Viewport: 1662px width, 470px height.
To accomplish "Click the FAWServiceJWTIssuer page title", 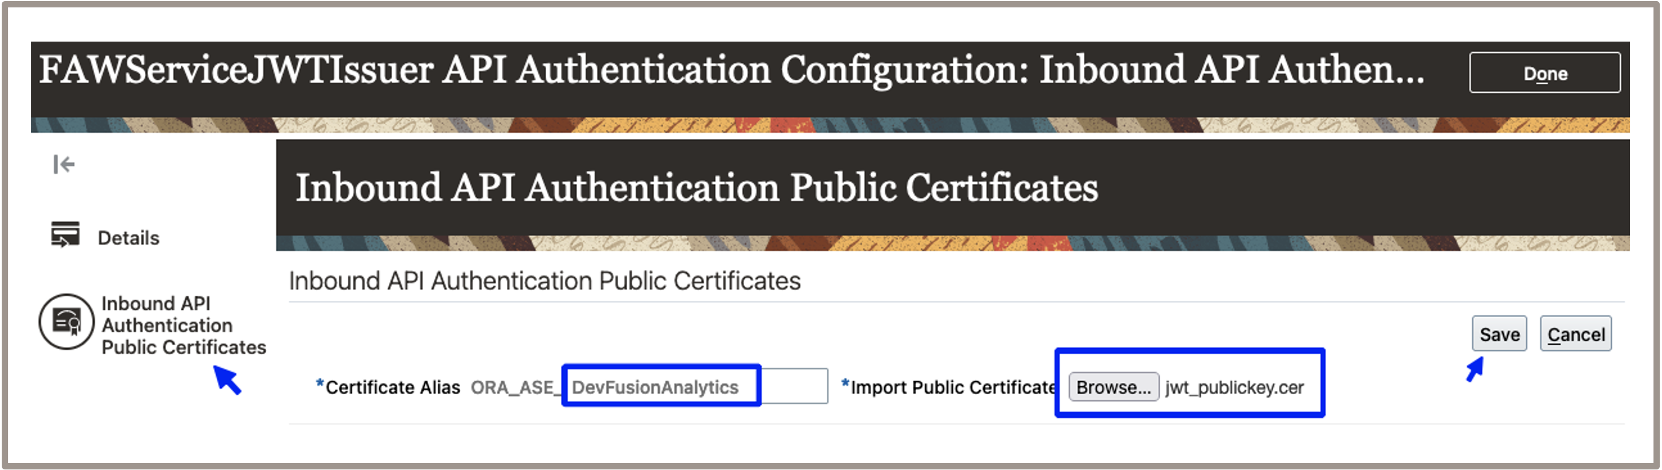I will pyautogui.click(x=731, y=70).
